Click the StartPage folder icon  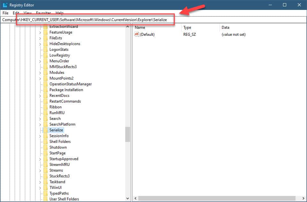pos(45,153)
